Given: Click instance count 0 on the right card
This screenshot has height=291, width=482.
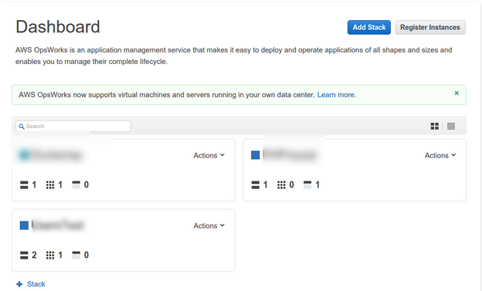Looking at the screenshot, I should (x=291, y=184).
